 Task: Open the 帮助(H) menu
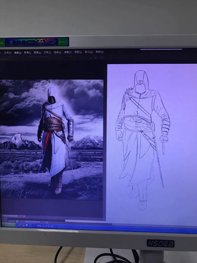click(x=100, y=52)
